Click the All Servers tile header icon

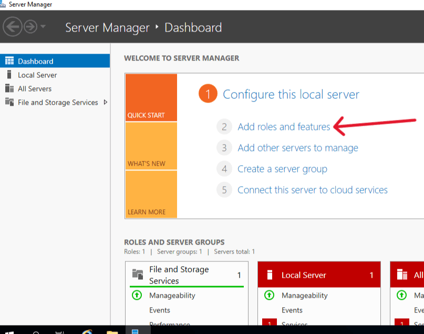click(402, 274)
